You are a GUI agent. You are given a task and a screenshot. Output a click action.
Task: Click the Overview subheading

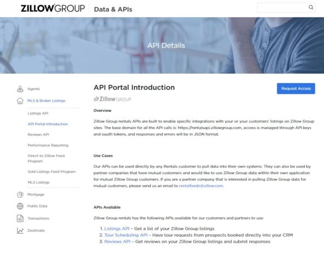coord(103,110)
